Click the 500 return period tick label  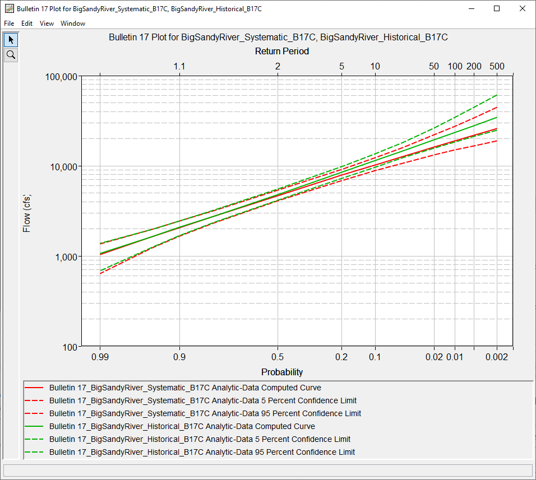coord(497,66)
